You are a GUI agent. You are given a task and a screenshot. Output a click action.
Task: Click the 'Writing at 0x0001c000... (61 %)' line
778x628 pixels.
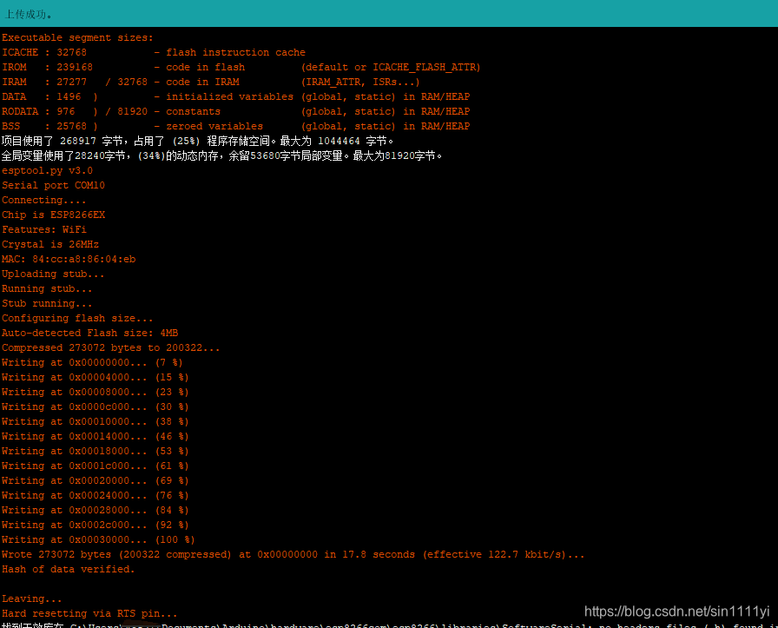[96, 466]
